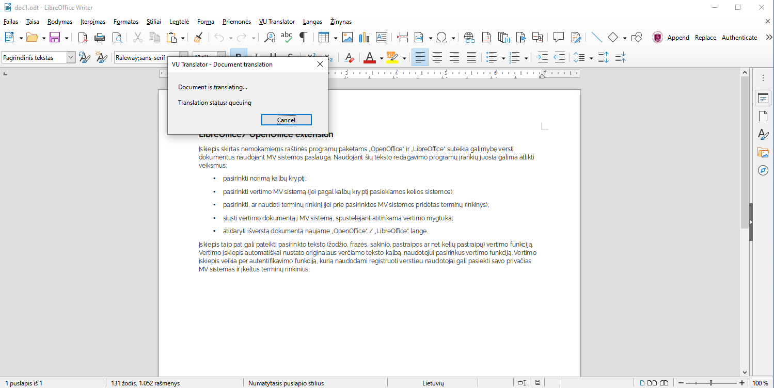Screen dimensions: 774x388
Task: Open the Formatas menu
Action: 126,22
